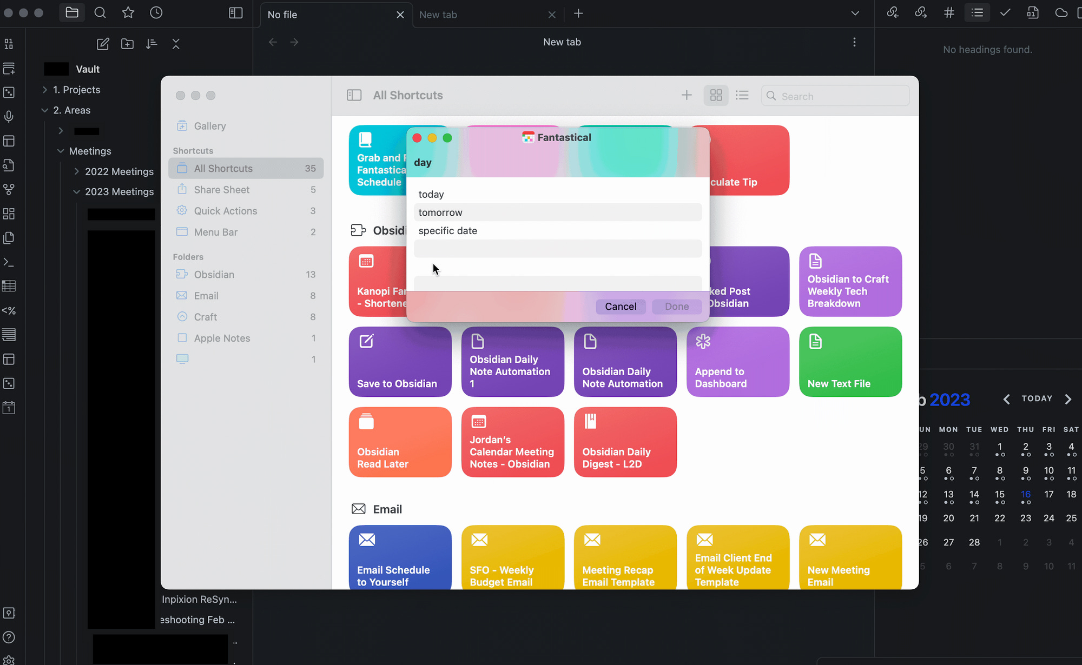
Task: Open the Email folder in Shortcuts
Action: (246, 296)
